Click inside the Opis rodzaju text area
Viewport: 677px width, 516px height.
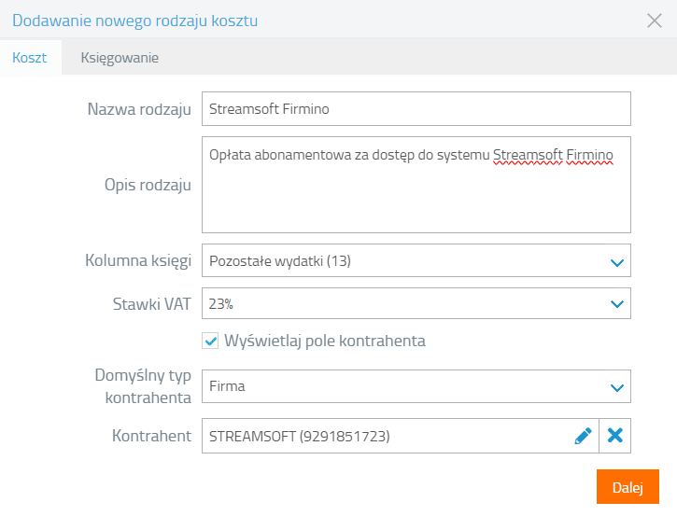pyautogui.click(x=416, y=185)
